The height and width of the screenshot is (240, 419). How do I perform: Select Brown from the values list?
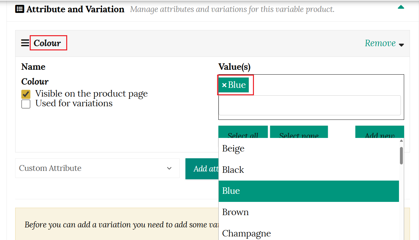pos(309,212)
